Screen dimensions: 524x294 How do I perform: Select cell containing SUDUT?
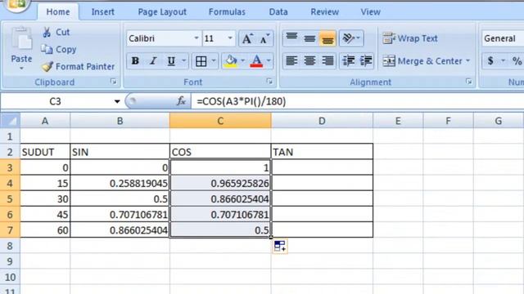pyautogui.click(x=45, y=152)
